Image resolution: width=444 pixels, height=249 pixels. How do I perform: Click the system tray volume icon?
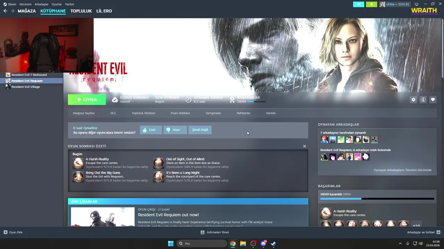[420, 243]
